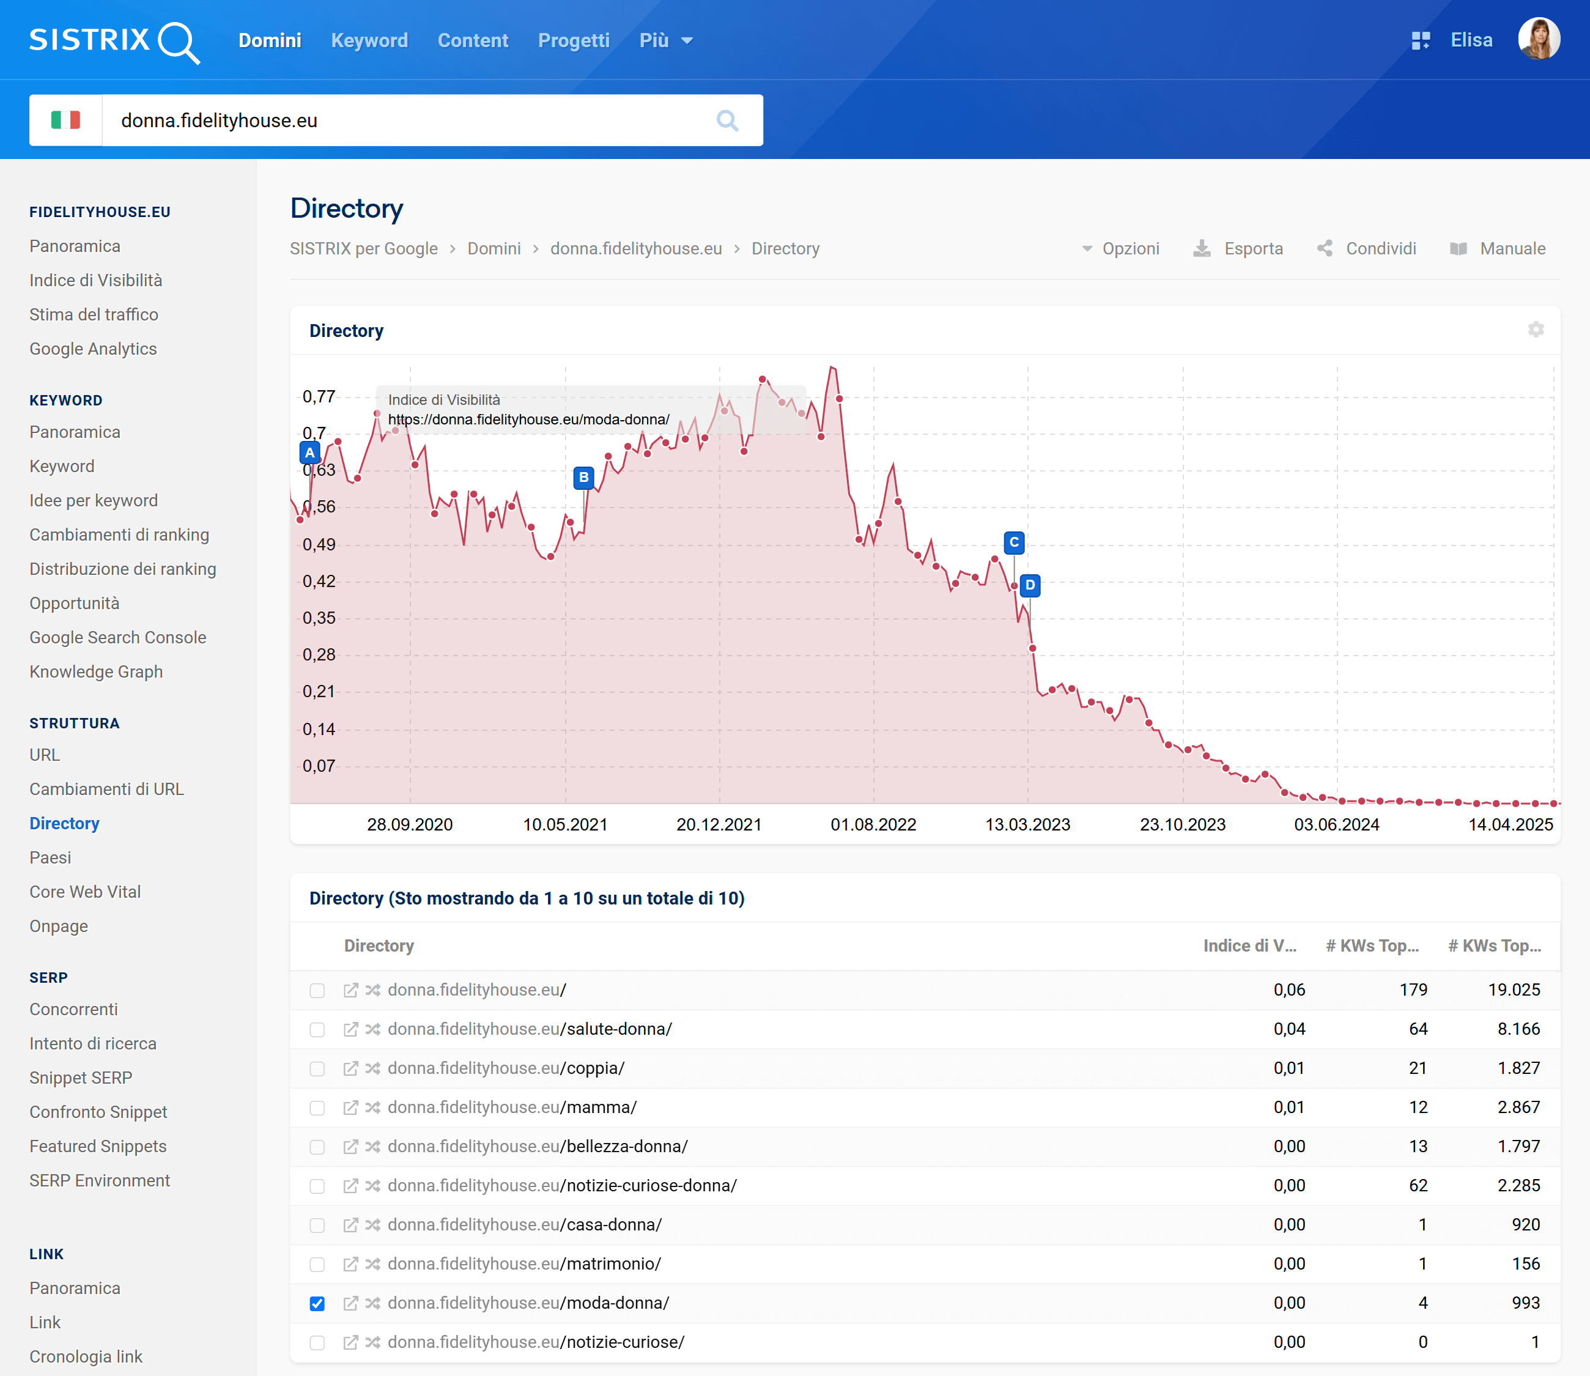The width and height of the screenshot is (1590, 1376).
Task: Expand the Più dropdown menu
Action: pyautogui.click(x=665, y=41)
